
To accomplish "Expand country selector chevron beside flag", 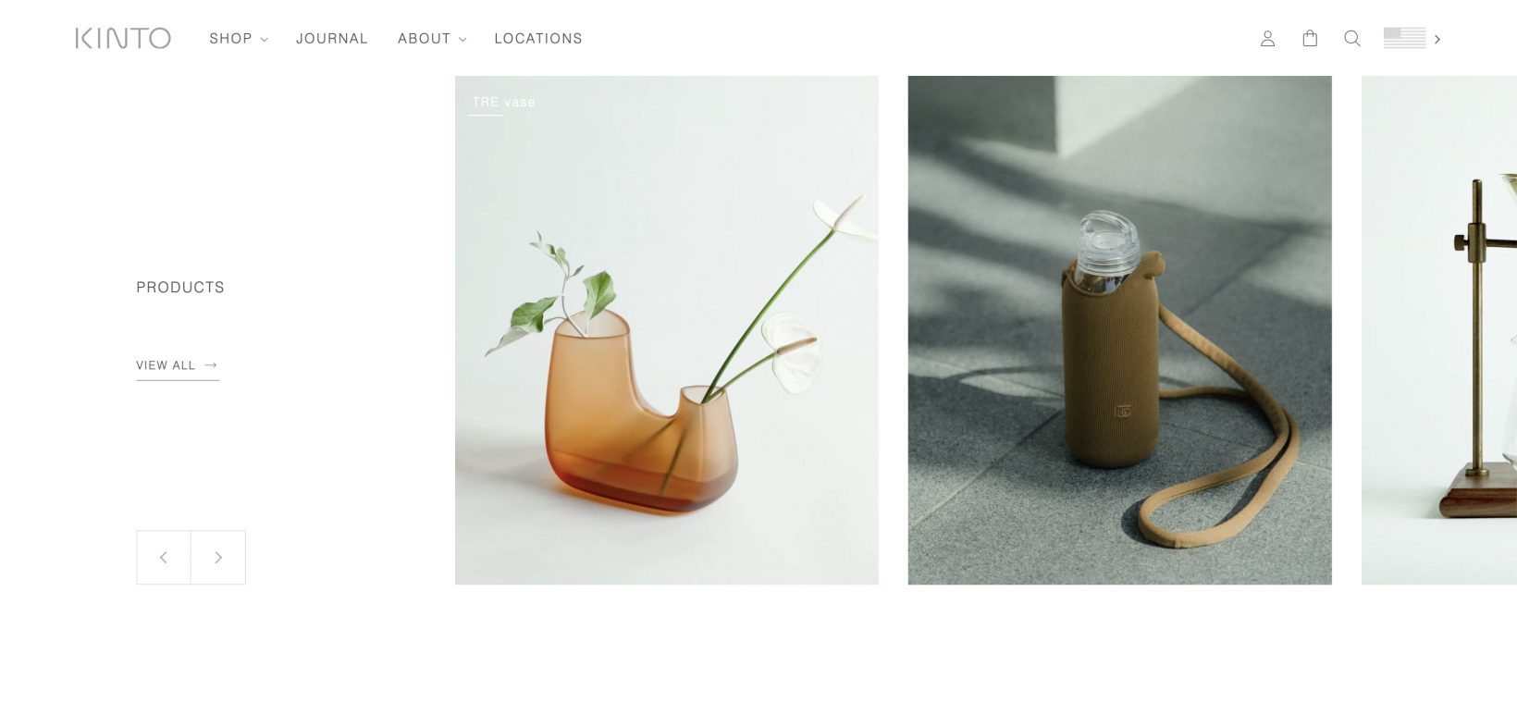I will [x=1437, y=39].
